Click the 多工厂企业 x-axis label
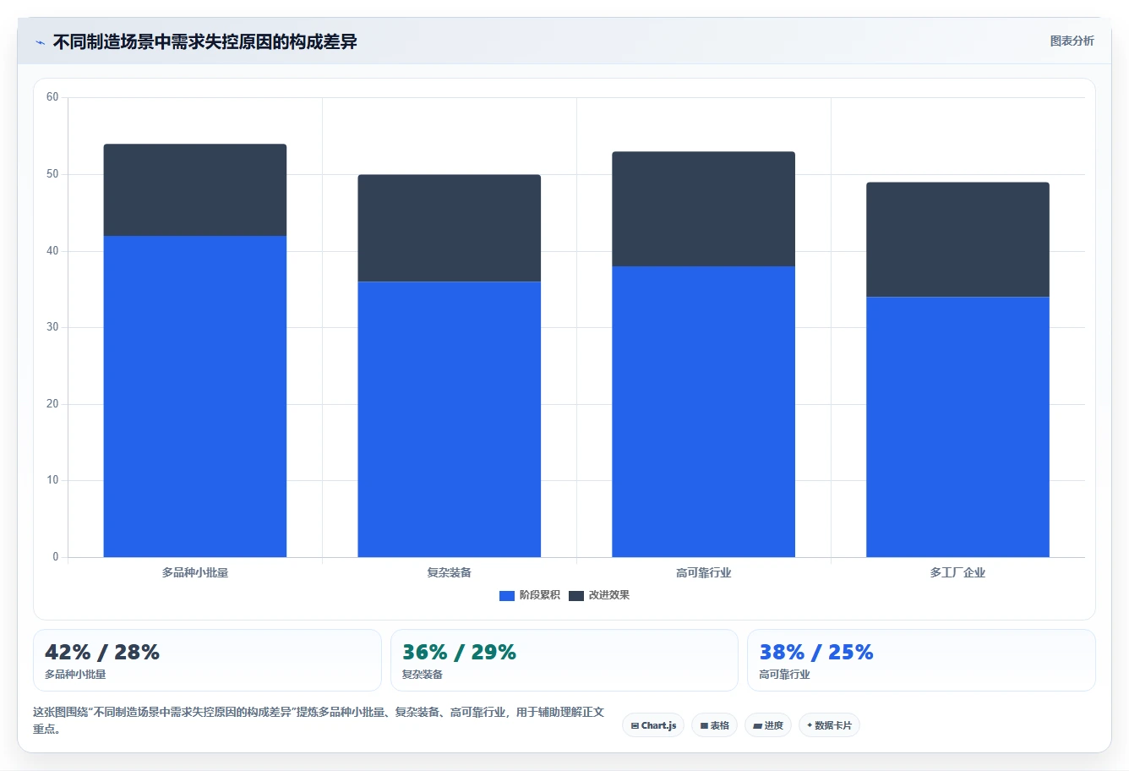The height and width of the screenshot is (771, 1129). click(x=958, y=572)
